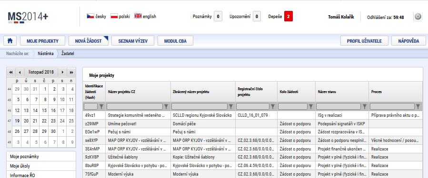Go to Žadatel breadcrumb

[x=68, y=54]
